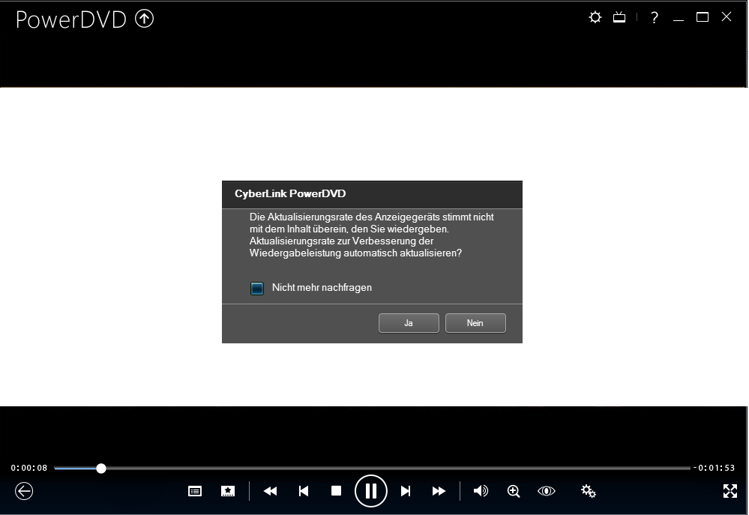Click the PowerDVD logo text
749x515 pixels.
(x=71, y=19)
